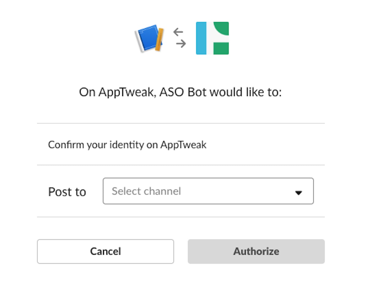Expand the channel picker for posting
Image resolution: width=368 pixels, height=298 pixels.
(x=208, y=191)
